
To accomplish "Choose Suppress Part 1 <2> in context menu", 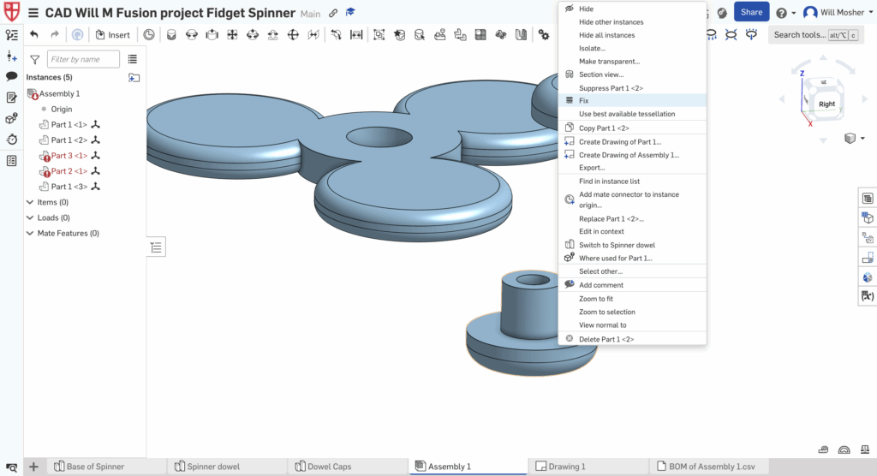I will click(x=611, y=88).
